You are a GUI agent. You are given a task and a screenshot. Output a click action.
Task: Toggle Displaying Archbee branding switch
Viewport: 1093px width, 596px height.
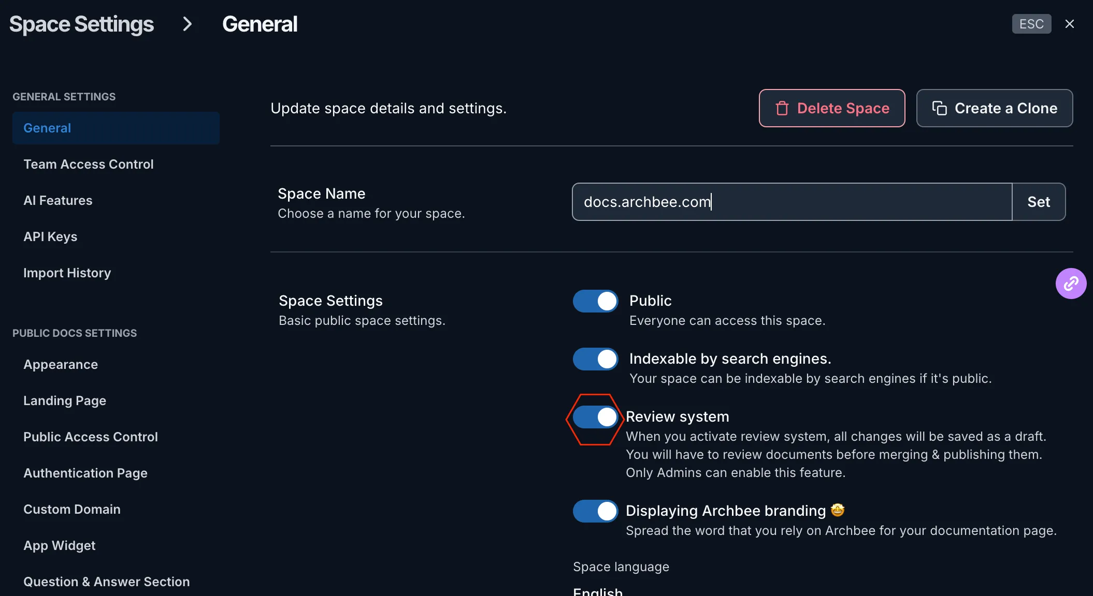(596, 511)
